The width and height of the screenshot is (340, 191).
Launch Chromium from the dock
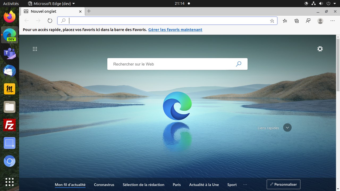tap(10, 161)
